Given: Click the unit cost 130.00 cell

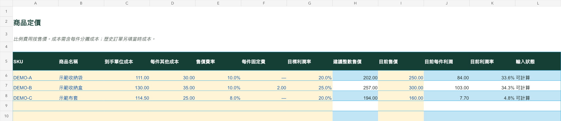Looking at the screenshot, I should [127, 86].
